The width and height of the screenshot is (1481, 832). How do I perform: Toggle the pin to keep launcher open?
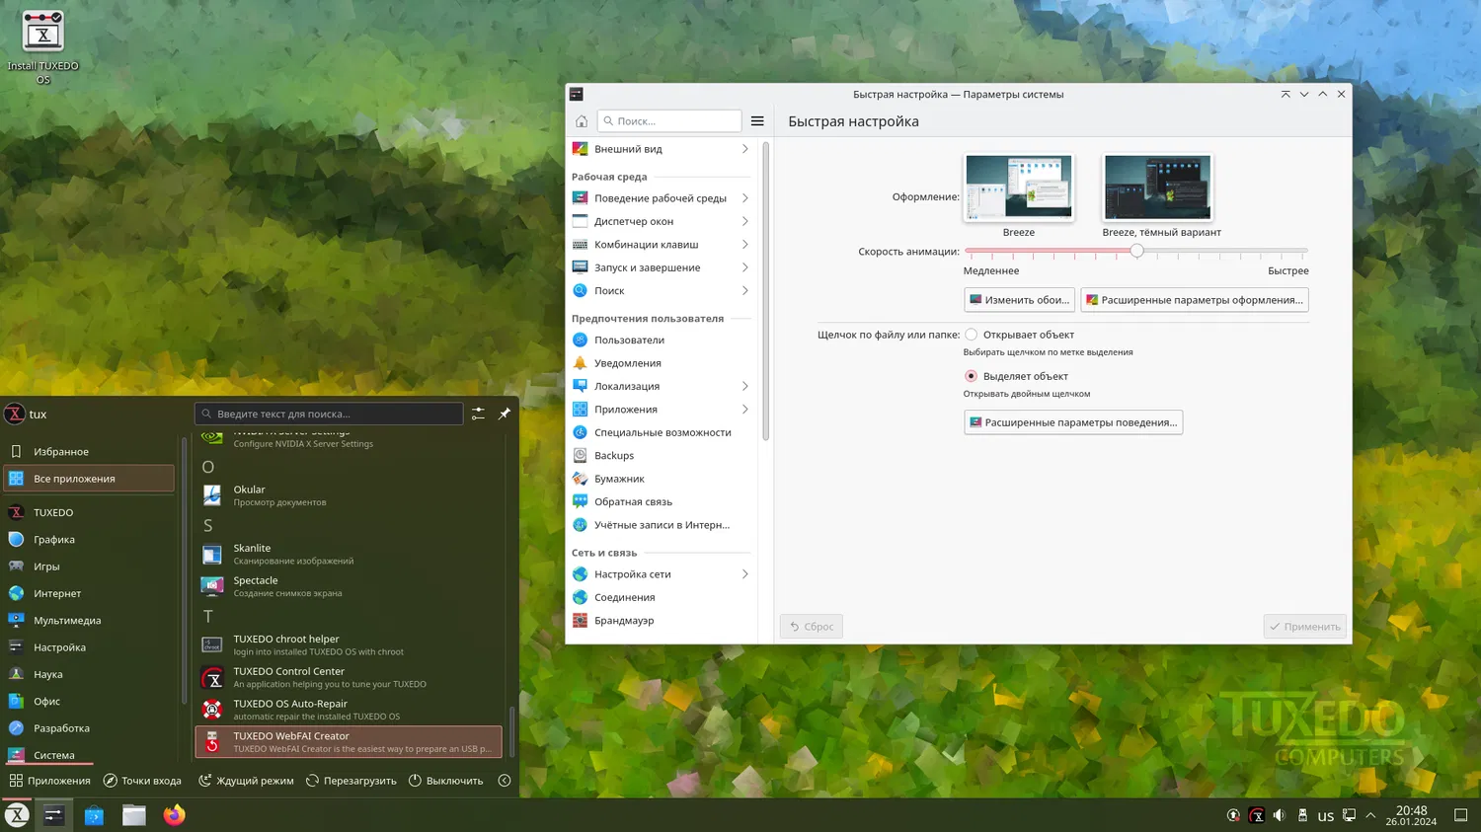(505, 414)
